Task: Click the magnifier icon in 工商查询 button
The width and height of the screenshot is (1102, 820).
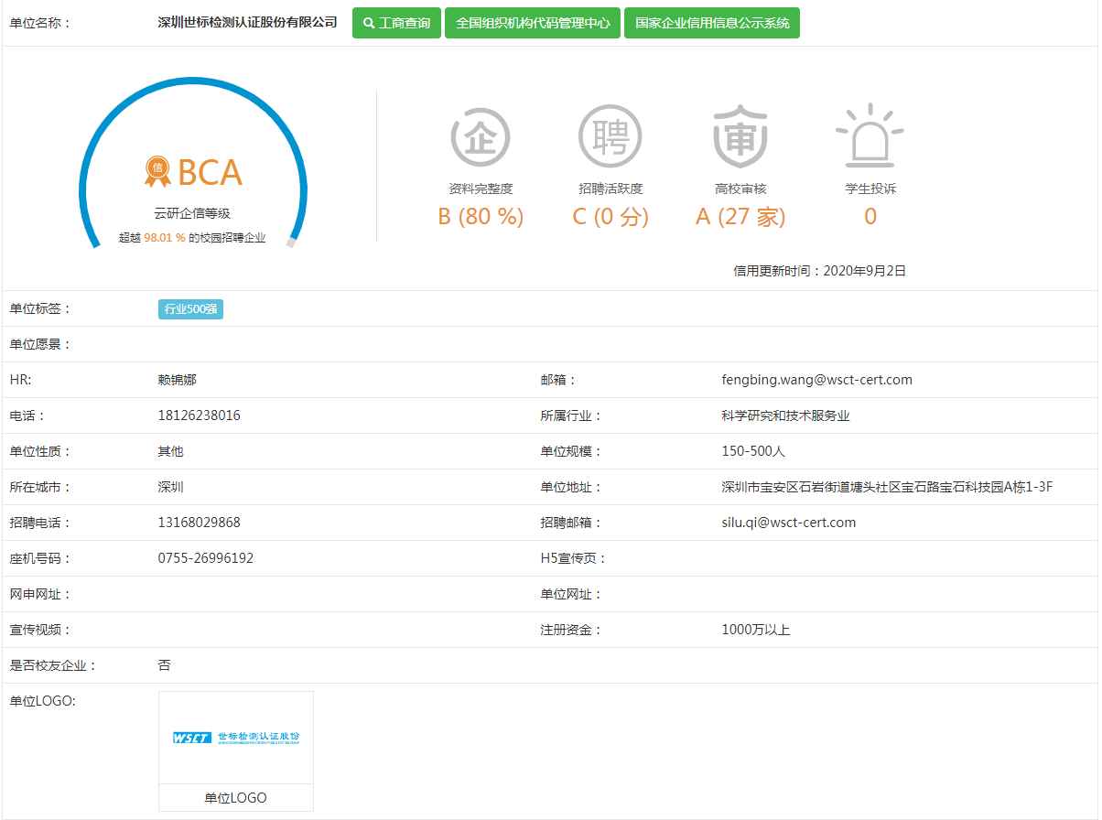Action: point(369,23)
